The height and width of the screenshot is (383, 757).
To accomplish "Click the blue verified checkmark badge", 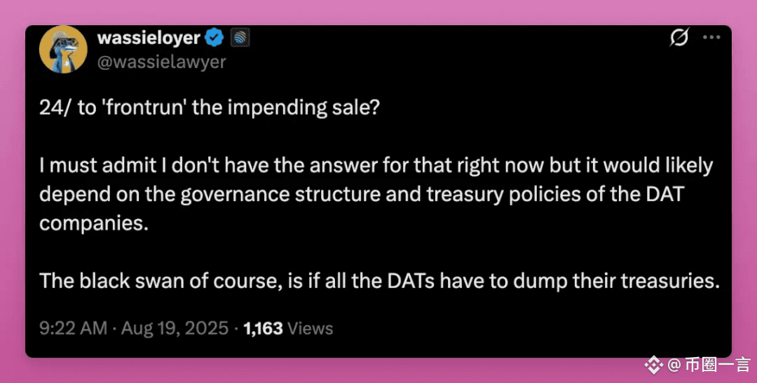I will click(x=215, y=38).
